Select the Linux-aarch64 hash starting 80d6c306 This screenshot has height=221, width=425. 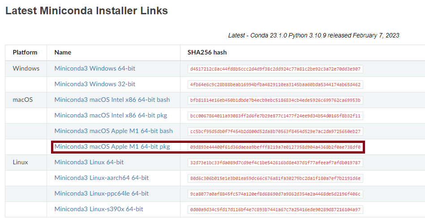tap(275, 178)
